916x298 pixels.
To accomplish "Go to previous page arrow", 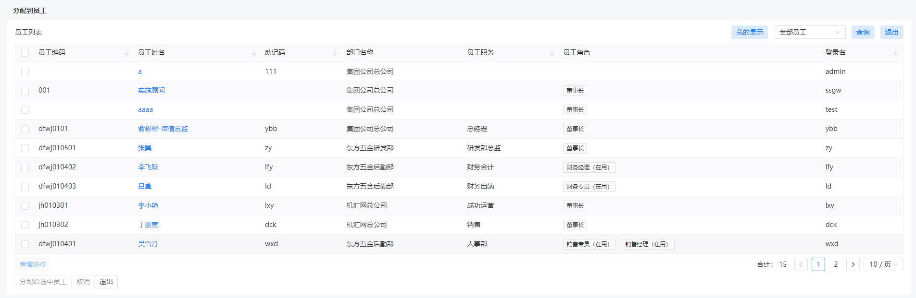I will click(x=801, y=264).
